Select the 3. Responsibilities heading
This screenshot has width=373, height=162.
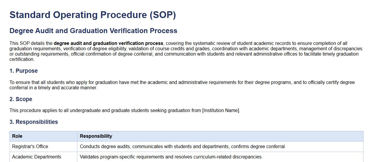click(x=34, y=122)
